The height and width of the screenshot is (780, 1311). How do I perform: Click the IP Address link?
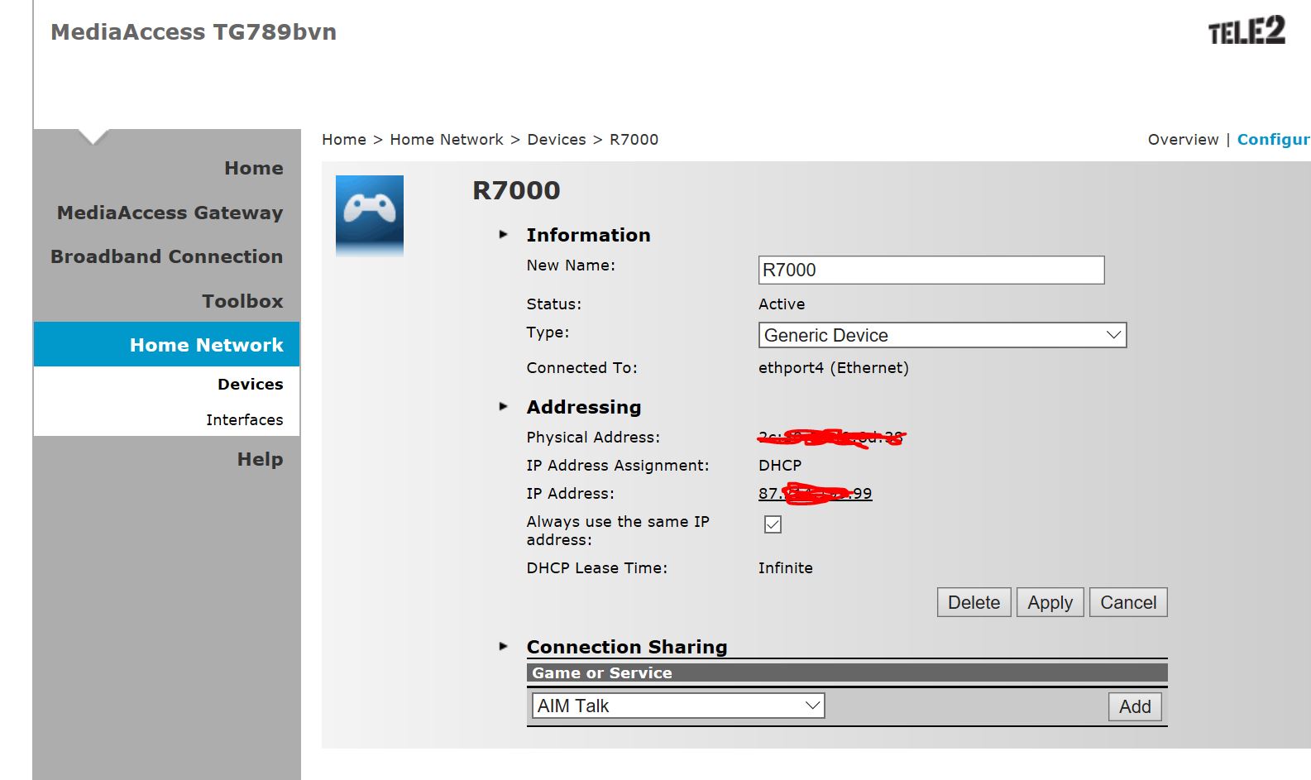815,494
